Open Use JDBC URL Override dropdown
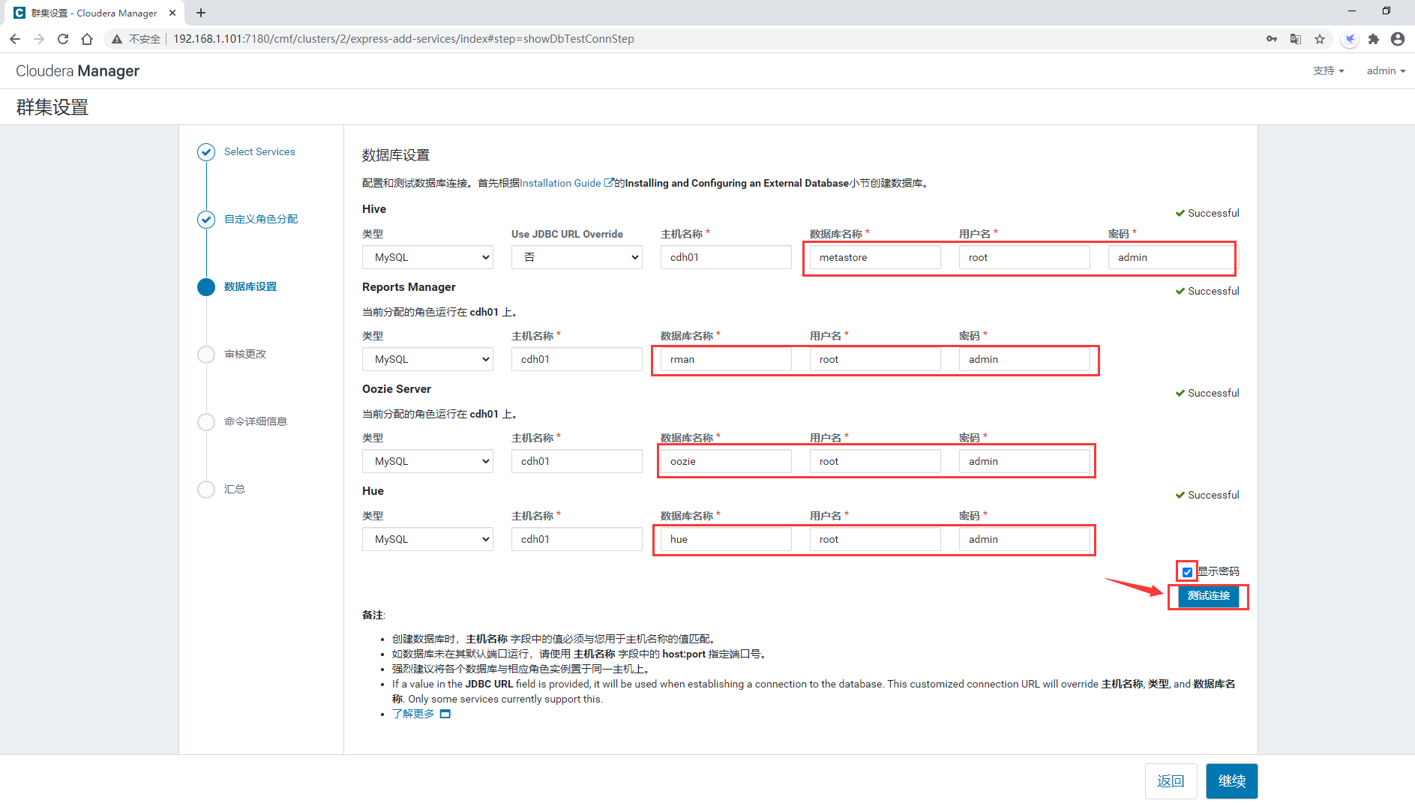The image size is (1415, 806). [577, 257]
